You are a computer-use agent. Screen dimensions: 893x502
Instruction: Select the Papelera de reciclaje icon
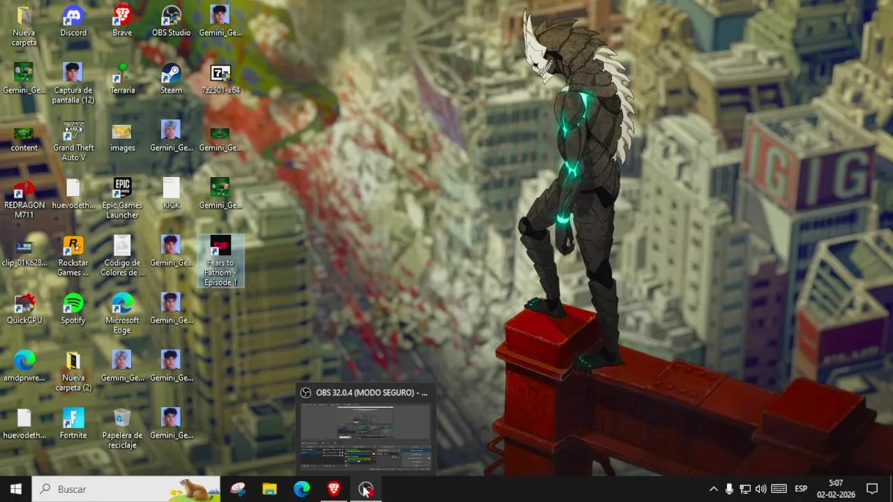coord(122,428)
